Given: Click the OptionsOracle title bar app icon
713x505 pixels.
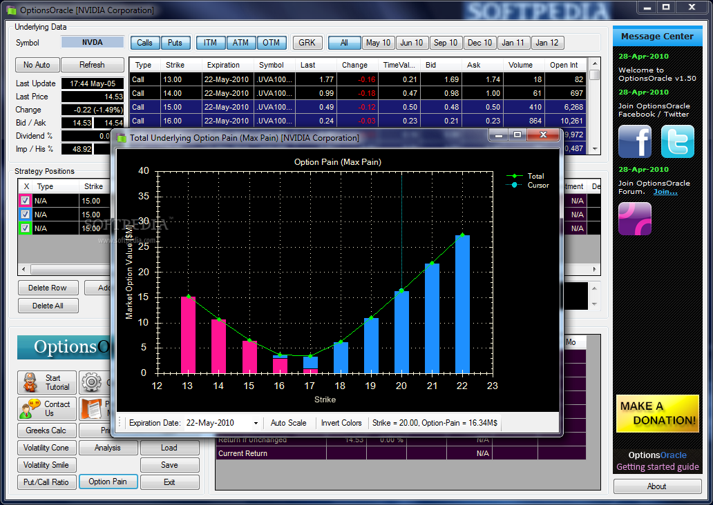Looking at the screenshot, I should [10, 10].
